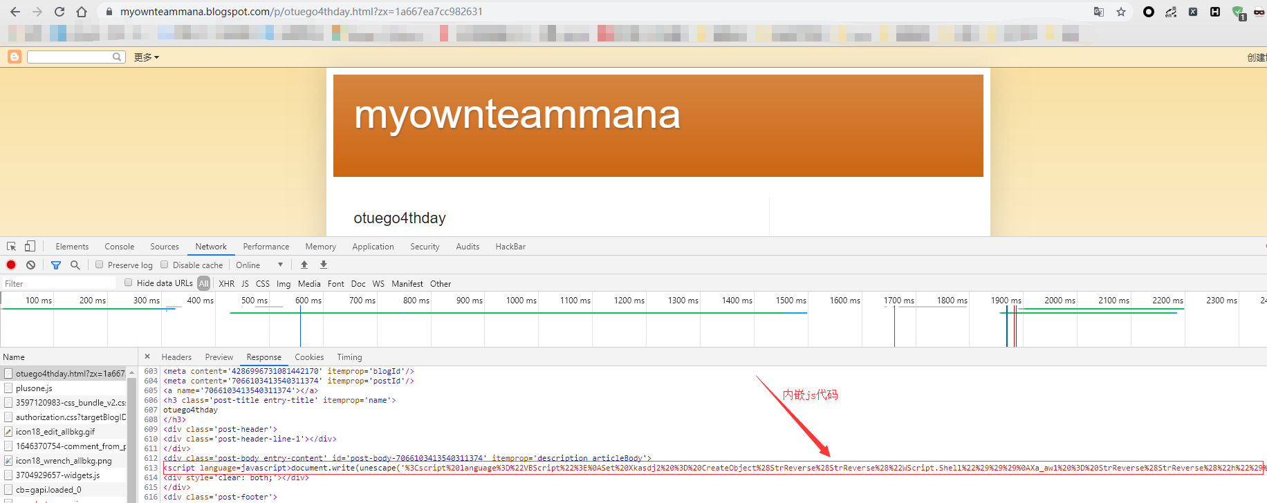
Task: Open the green shield extension icon
Action: click(x=1239, y=12)
